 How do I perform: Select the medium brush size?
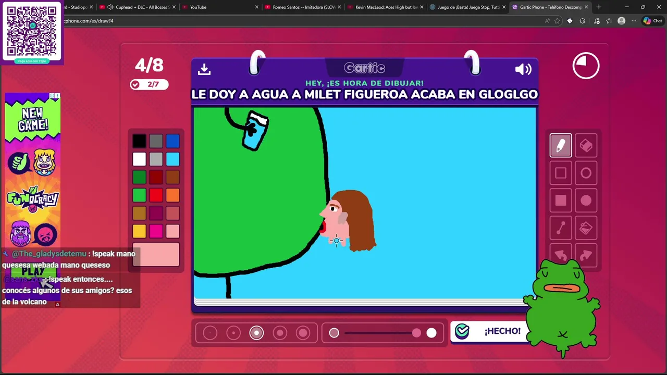256,333
